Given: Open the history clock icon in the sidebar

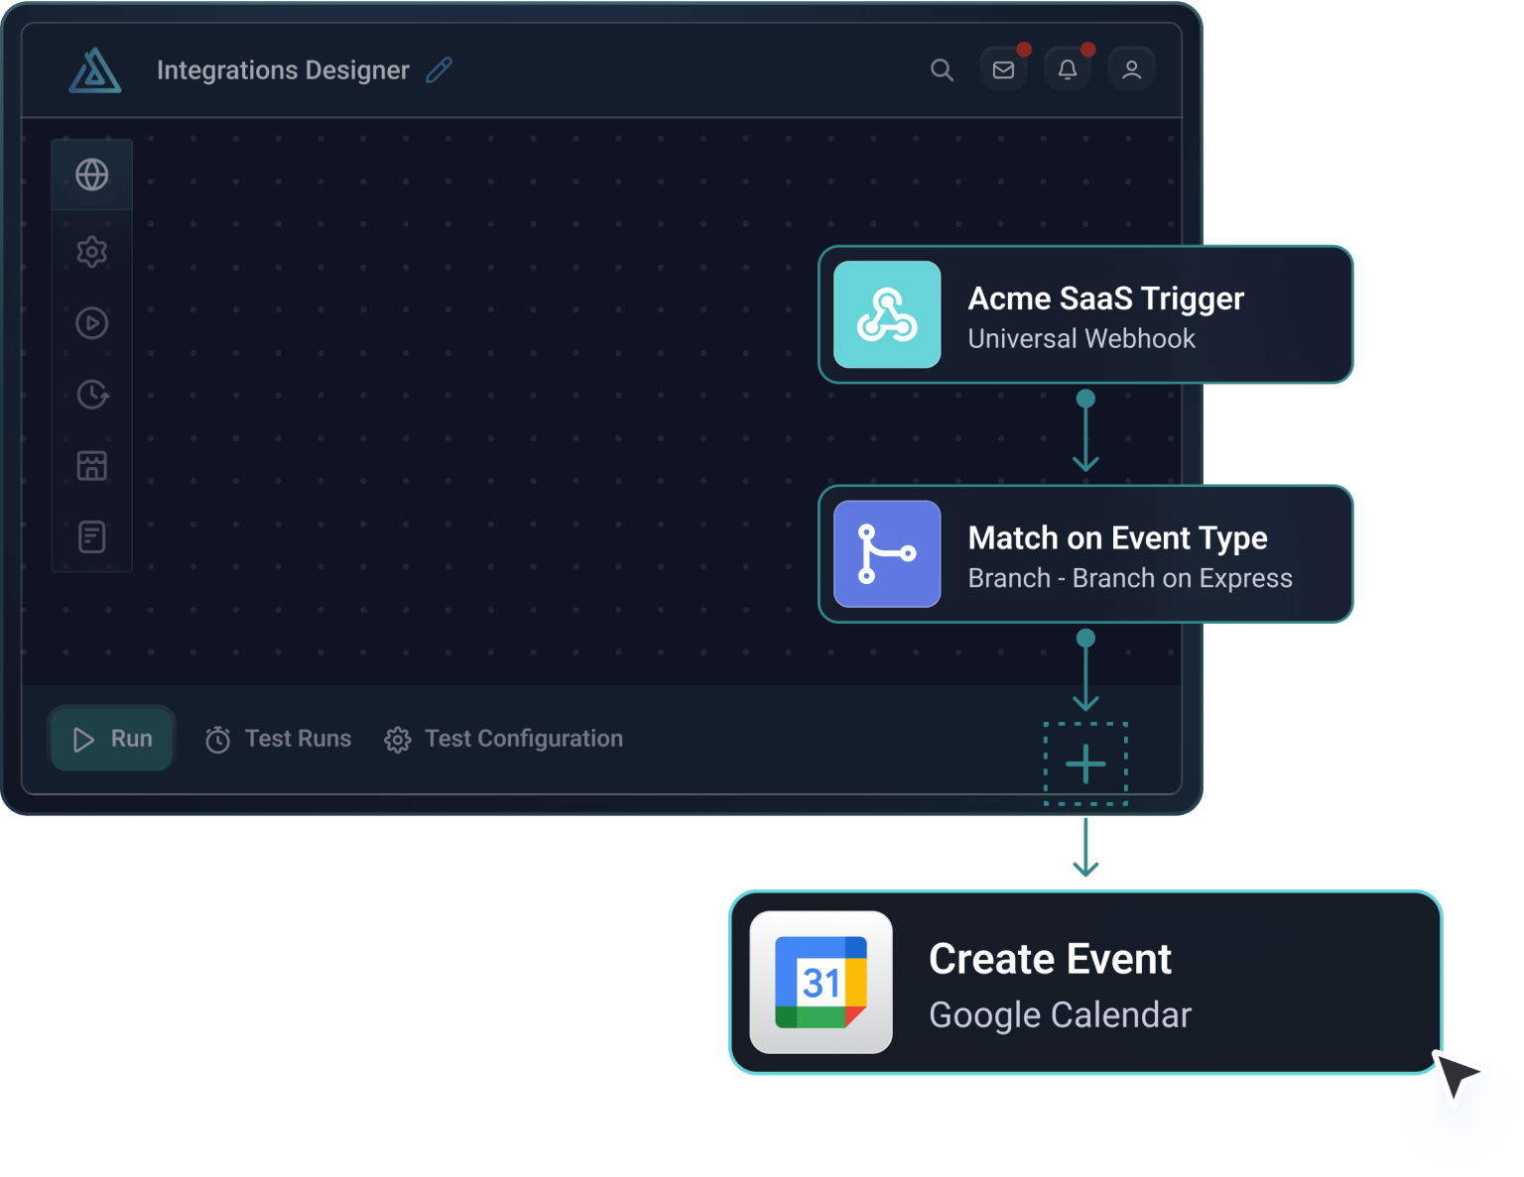Looking at the screenshot, I should 92,395.
